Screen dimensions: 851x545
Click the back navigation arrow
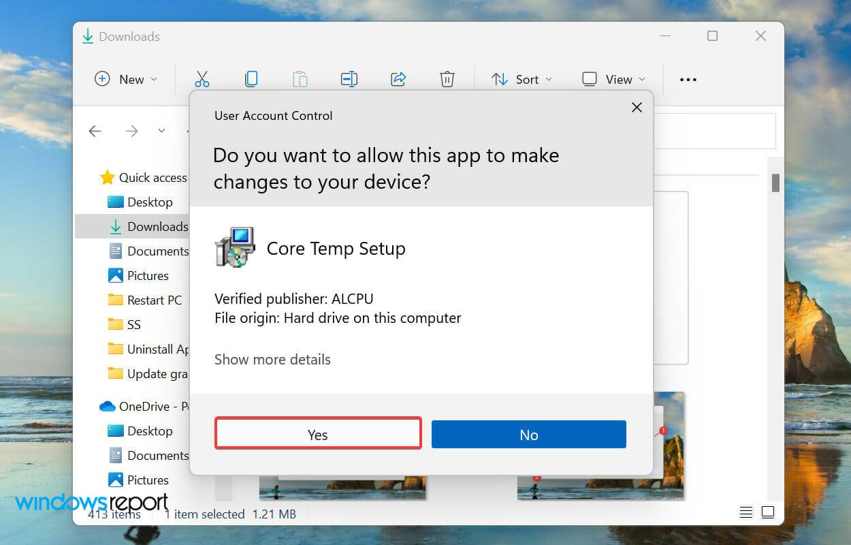95,131
